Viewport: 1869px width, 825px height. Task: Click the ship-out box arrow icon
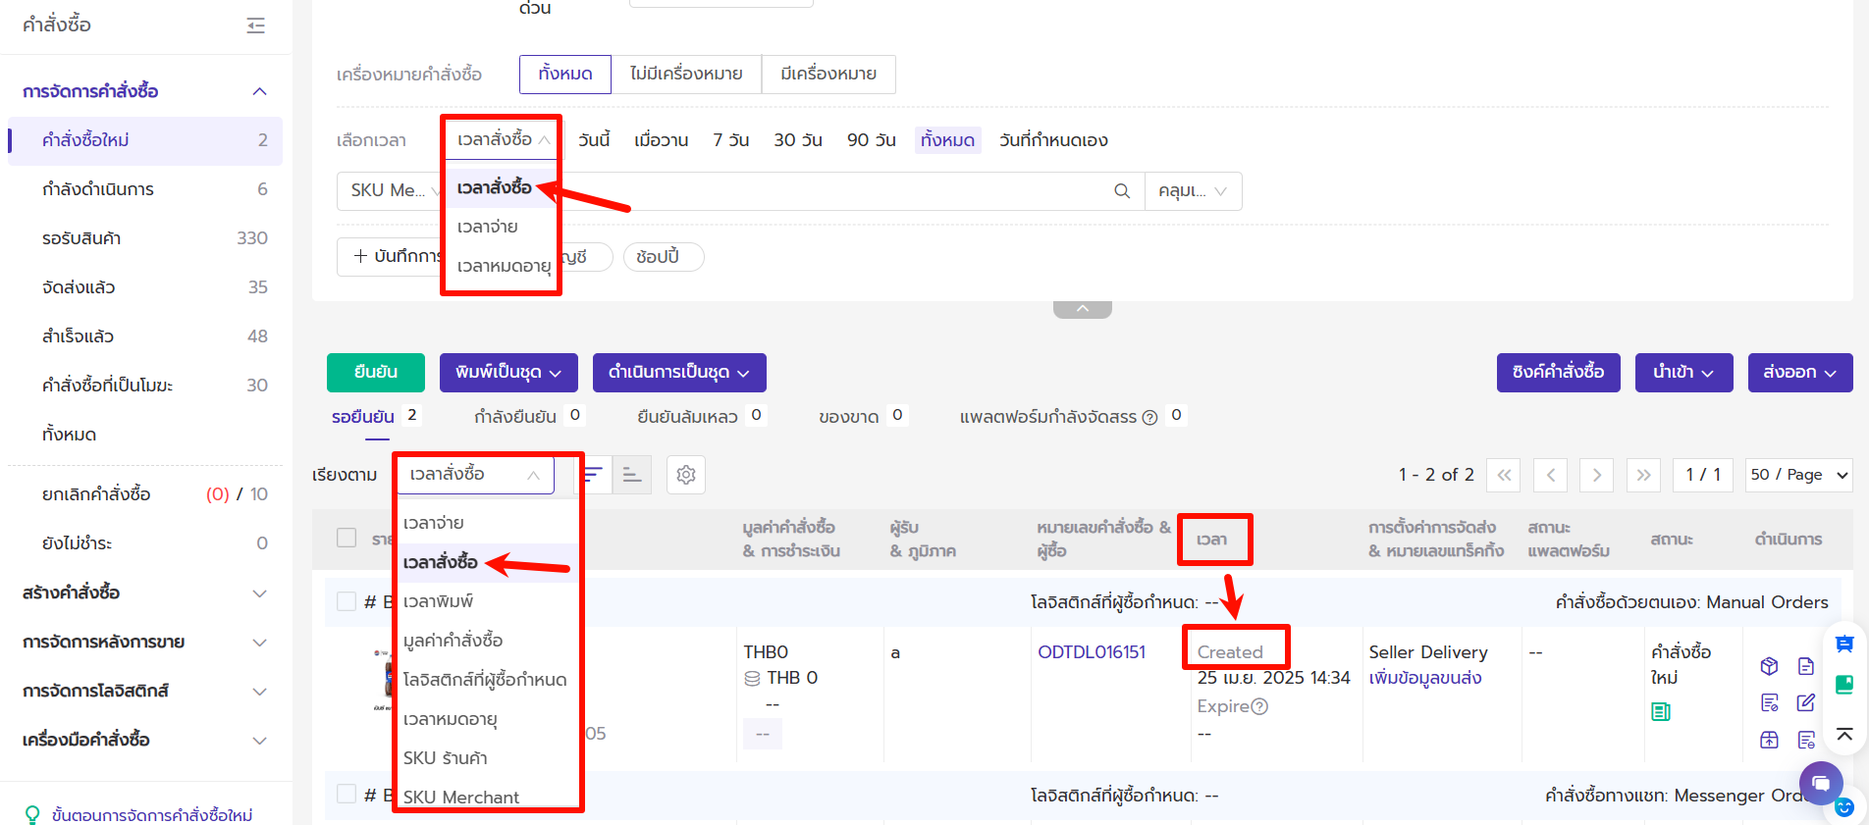tap(1769, 740)
